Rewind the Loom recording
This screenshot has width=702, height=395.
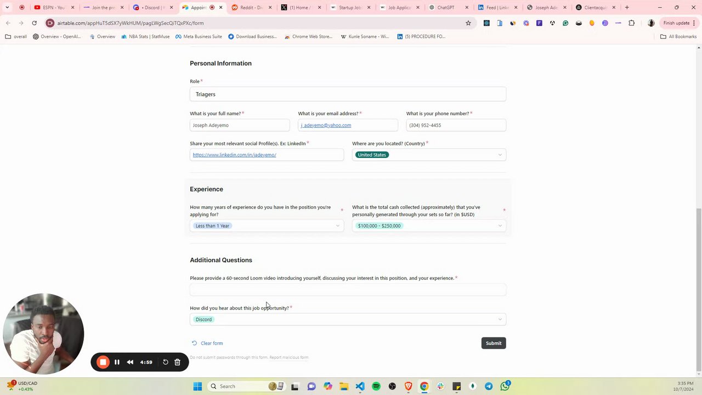[130, 362]
